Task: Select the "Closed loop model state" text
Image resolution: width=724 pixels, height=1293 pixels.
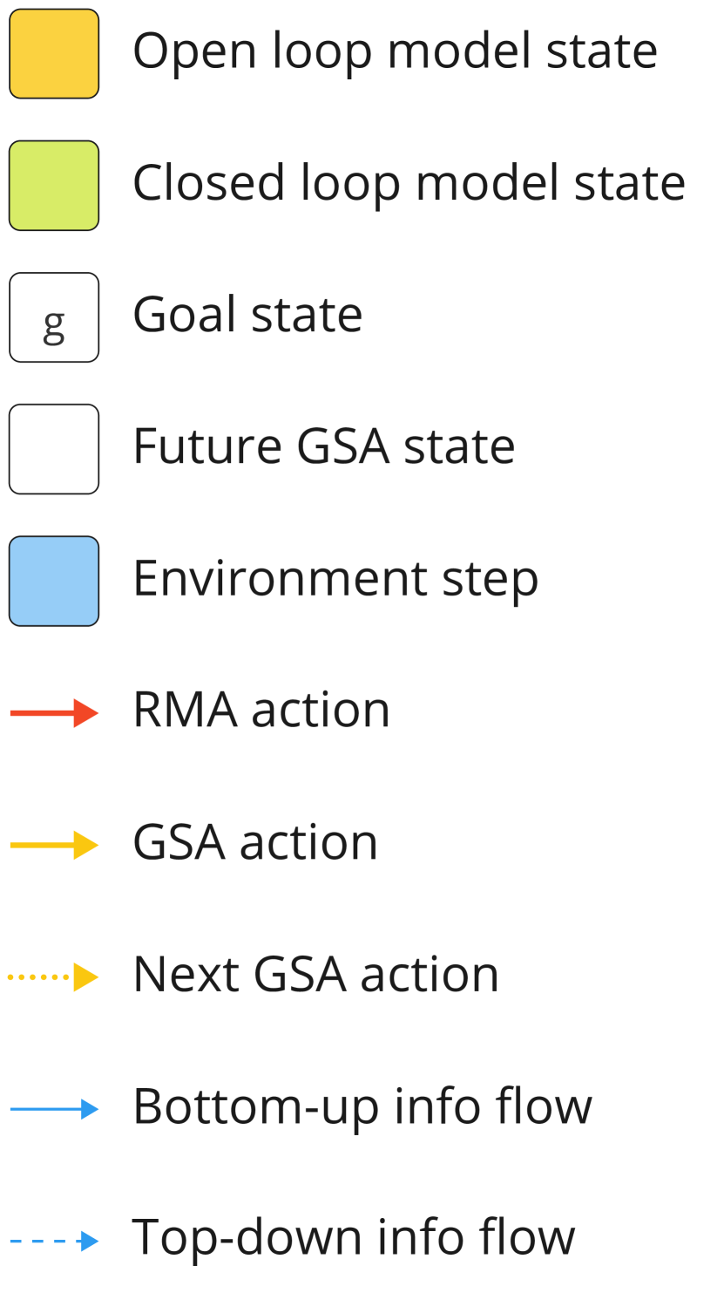Action: [409, 183]
